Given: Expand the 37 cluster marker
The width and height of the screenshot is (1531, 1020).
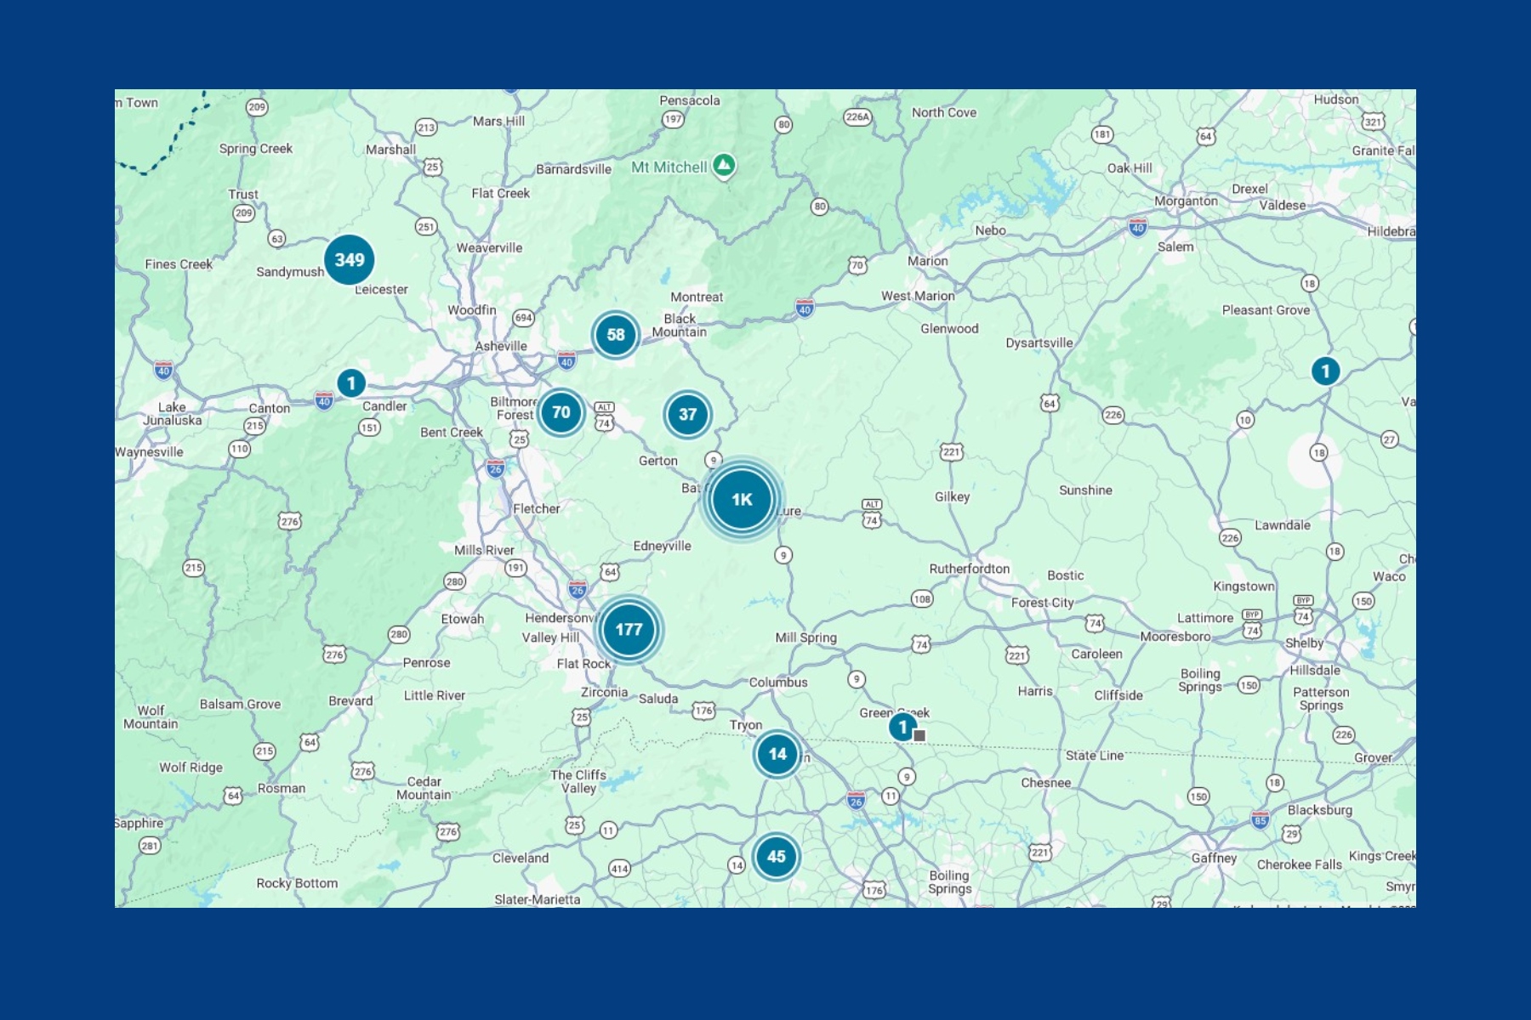Looking at the screenshot, I should 687,415.
